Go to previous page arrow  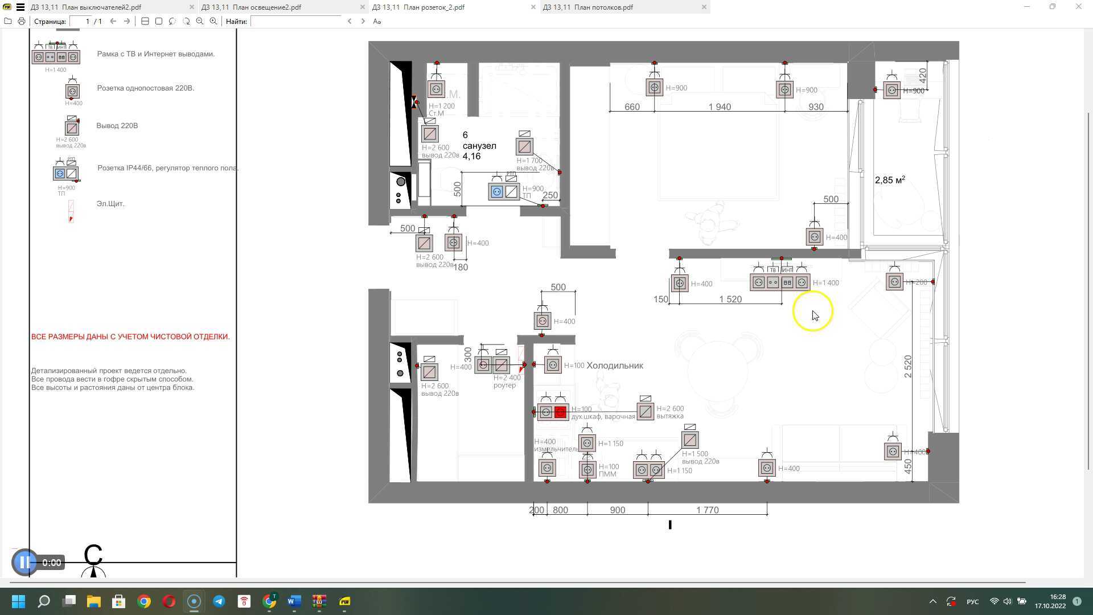pos(113,21)
